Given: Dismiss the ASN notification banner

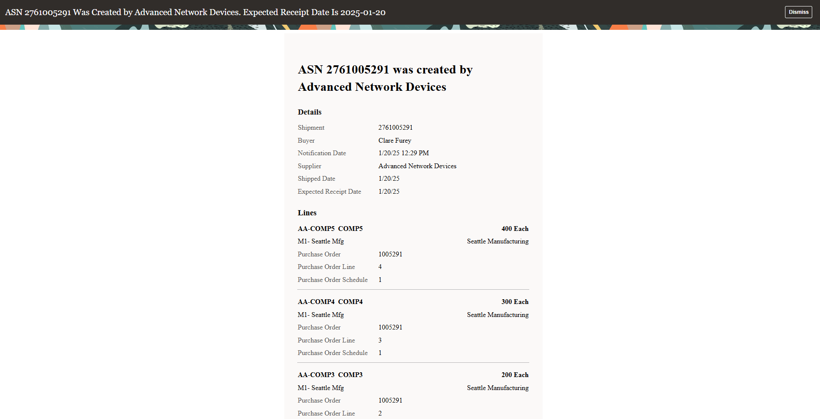Looking at the screenshot, I should pyautogui.click(x=798, y=12).
